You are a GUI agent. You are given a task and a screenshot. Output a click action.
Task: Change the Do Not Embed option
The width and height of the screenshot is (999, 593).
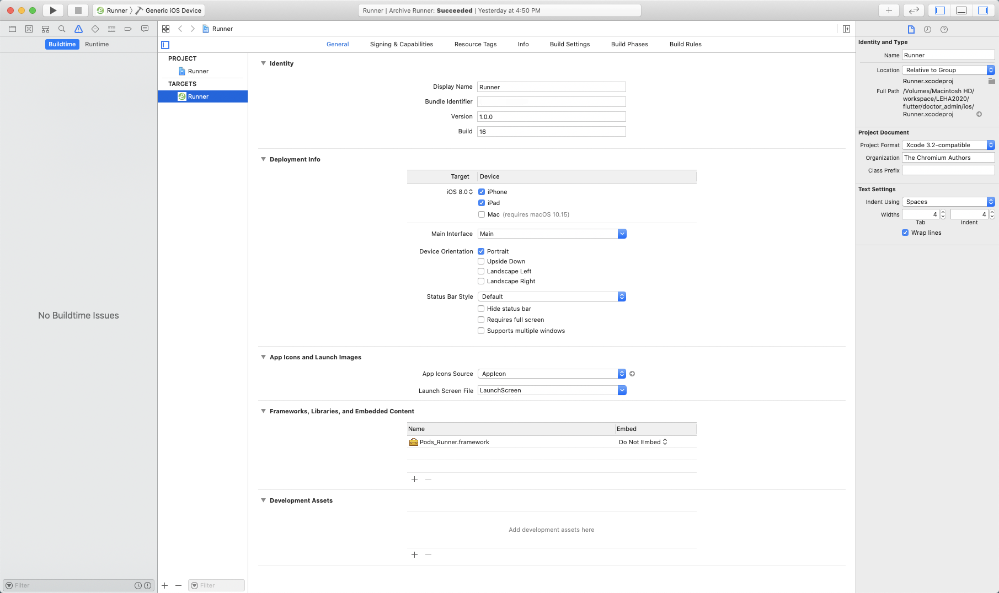pos(643,442)
